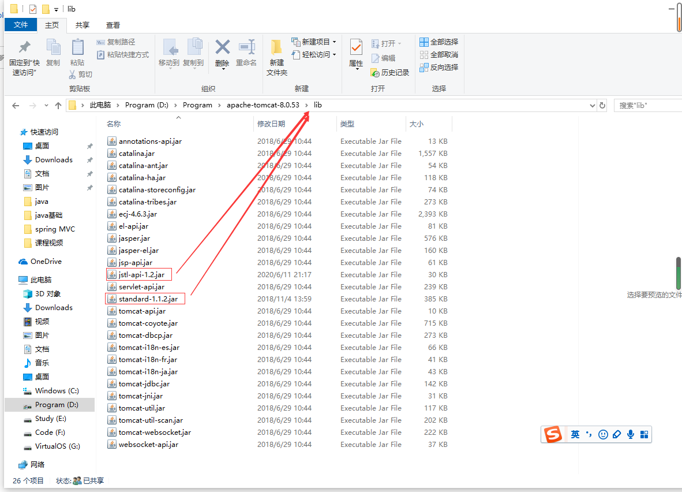Click the Paste clipboard icon
The height and width of the screenshot is (492, 682).
click(x=77, y=47)
